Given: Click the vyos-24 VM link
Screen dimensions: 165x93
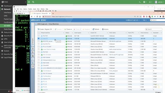Looking at the screenshot, I should (45, 90).
